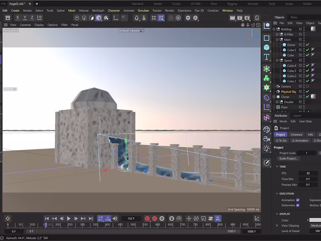Click the Scale Project... button
The image size is (321, 241).
288,158
